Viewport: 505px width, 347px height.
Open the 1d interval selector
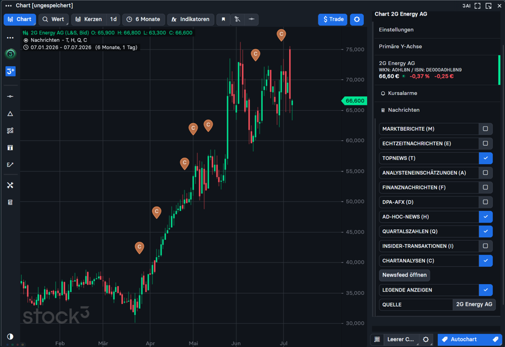[114, 19]
